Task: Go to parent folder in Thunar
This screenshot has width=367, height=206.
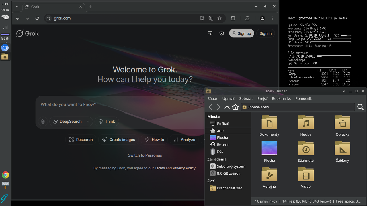Action: (227, 107)
